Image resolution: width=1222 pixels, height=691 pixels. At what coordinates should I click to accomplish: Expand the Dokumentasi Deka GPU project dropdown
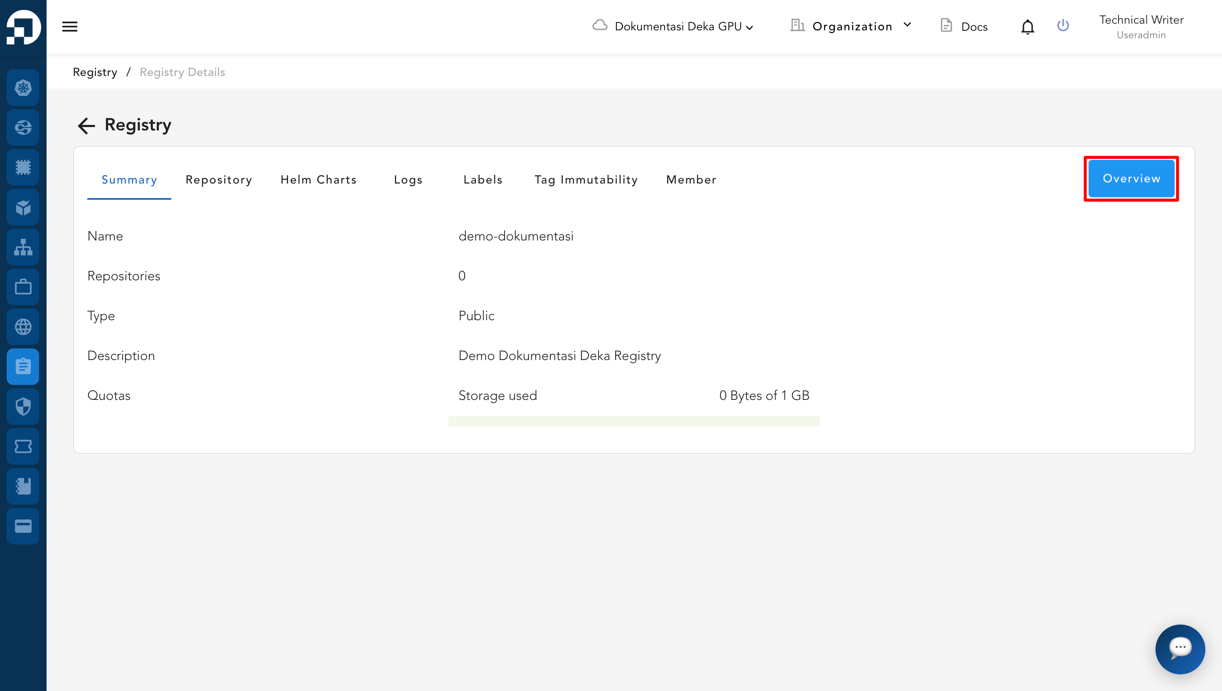(673, 27)
